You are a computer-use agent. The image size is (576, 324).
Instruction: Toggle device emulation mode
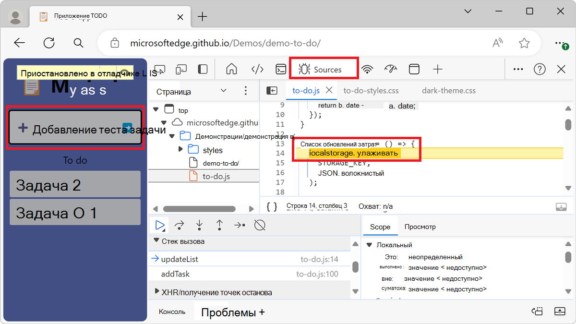click(x=181, y=69)
